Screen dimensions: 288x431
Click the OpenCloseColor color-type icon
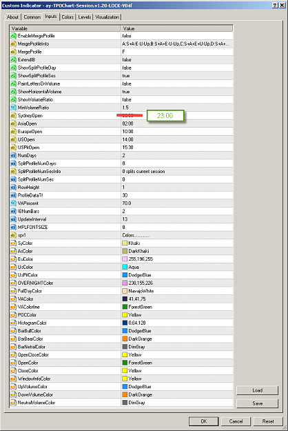coord(13,354)
